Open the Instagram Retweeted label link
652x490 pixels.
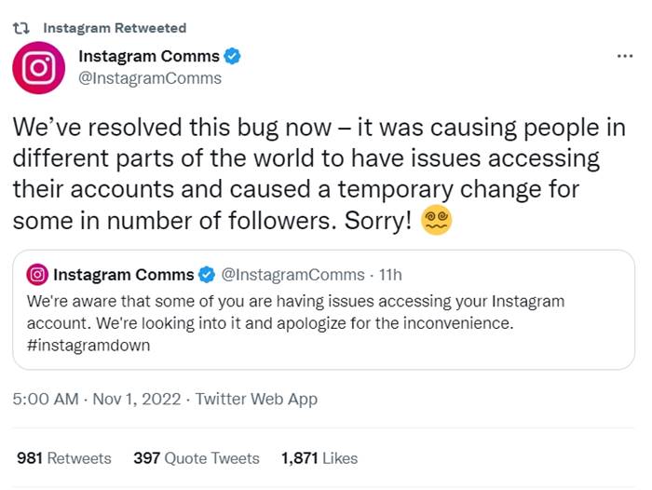tap(115, 28)
